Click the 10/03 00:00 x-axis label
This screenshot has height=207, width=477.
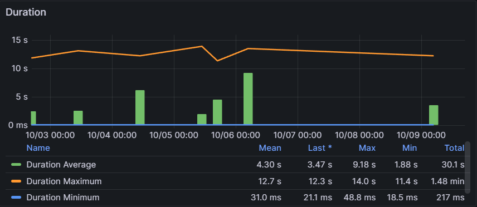pos(50,135)
